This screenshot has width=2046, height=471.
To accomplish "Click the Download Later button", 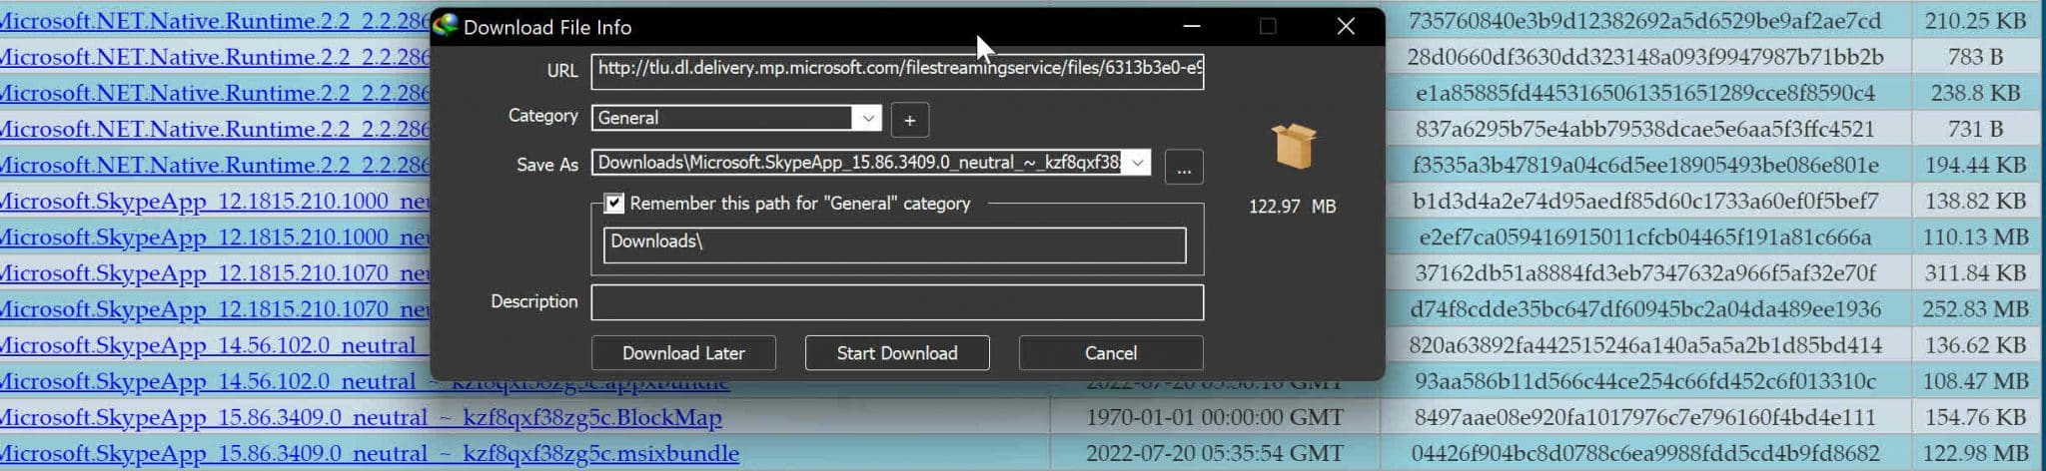I will click(683, 353).
